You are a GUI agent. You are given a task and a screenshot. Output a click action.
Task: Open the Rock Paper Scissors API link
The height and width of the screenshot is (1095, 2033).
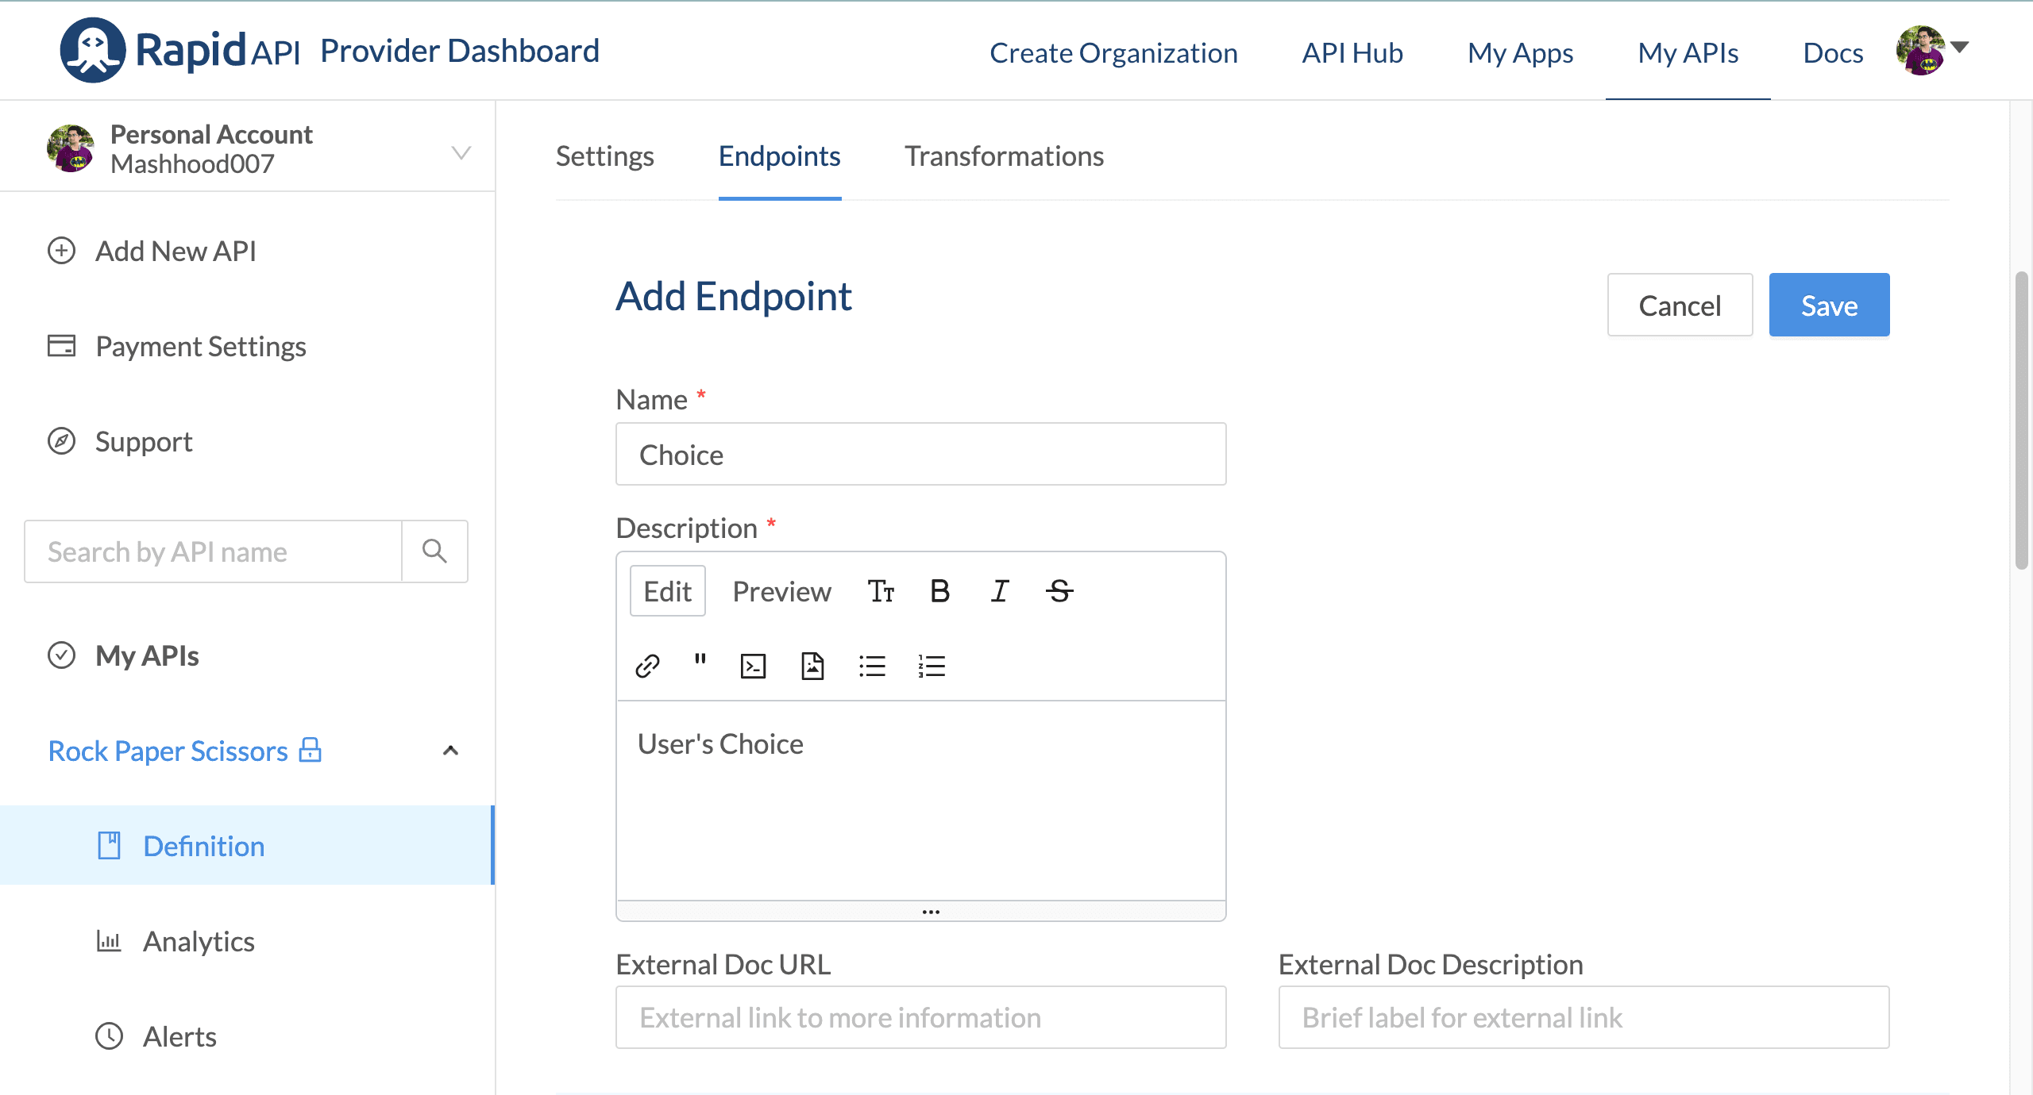[168, 751]
